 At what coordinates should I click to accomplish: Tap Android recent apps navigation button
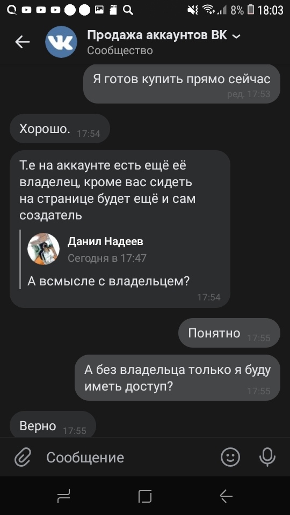pos(63,496)
